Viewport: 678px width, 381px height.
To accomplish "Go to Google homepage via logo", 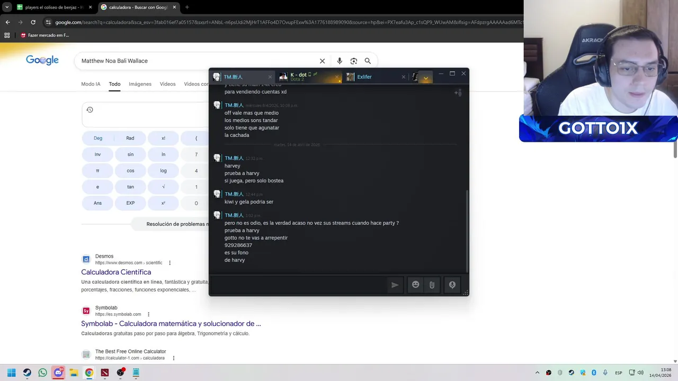I will [42, 60].
